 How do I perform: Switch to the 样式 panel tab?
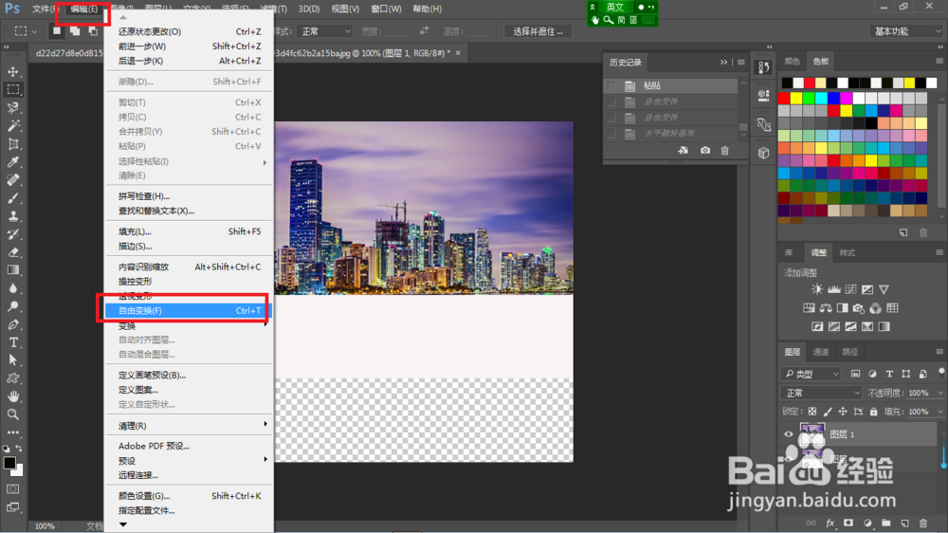point(847,252)
